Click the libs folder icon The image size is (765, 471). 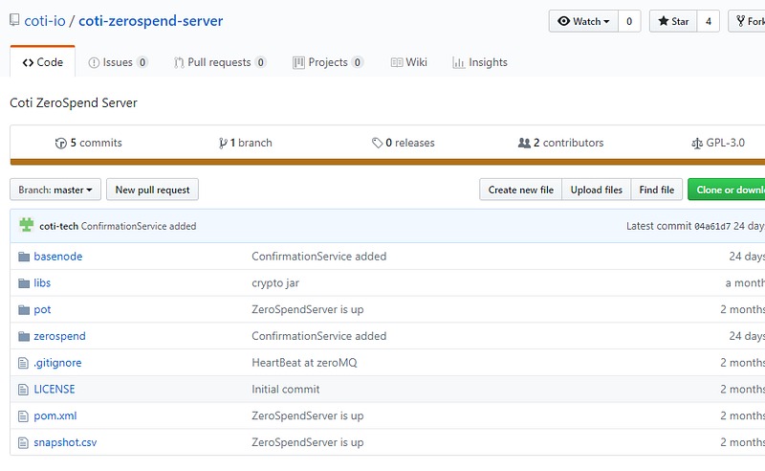(25, 283)
